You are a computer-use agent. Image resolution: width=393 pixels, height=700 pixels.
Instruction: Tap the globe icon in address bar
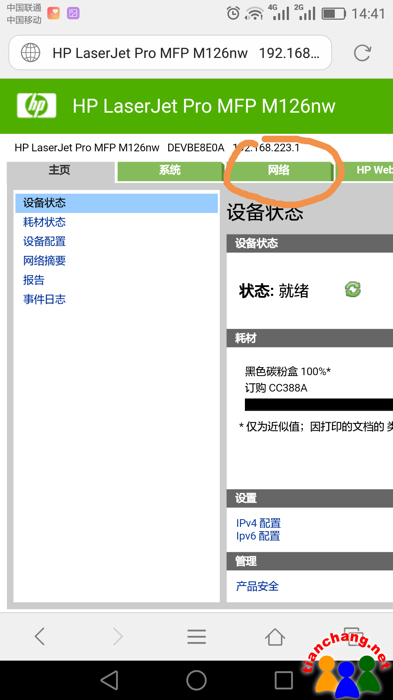(31, 52)
